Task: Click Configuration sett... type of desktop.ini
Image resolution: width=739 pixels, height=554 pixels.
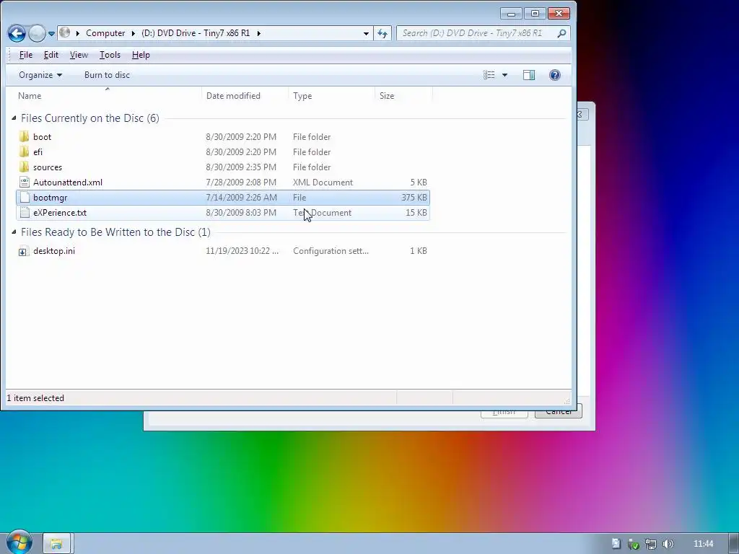Action: [331, 250]
